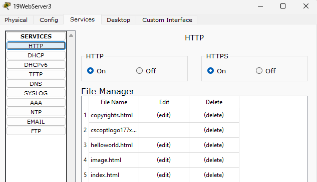Open the Desktop tab
The image size is (317, 182).
point(119,20)
